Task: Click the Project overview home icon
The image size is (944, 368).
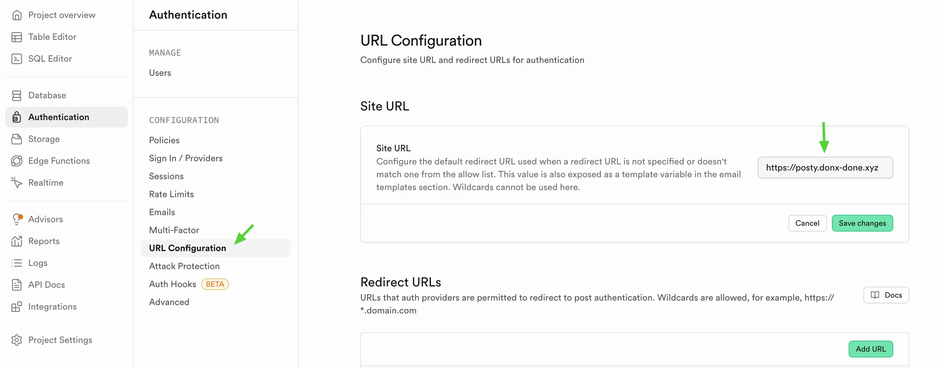Action: tap(16, 15)
